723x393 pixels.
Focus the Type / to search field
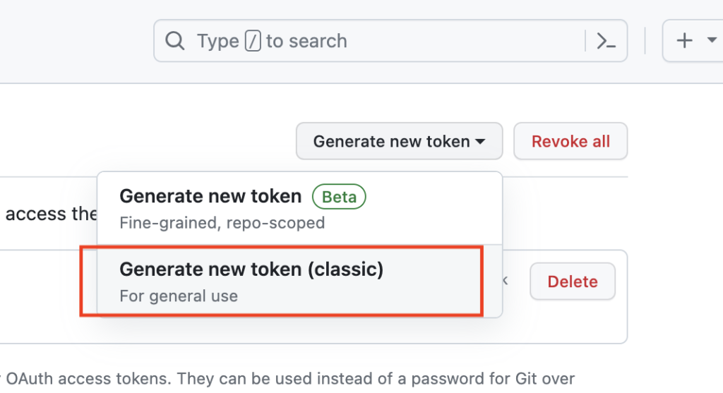pos(390,40)
